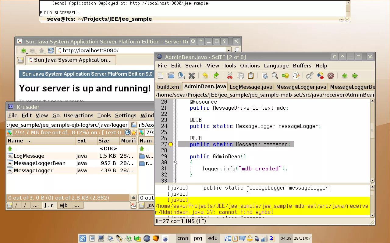Screen dimensions: 390x243
Task: Click the magnifier Find Next icon in SciTE
Action: click(275, 76)
